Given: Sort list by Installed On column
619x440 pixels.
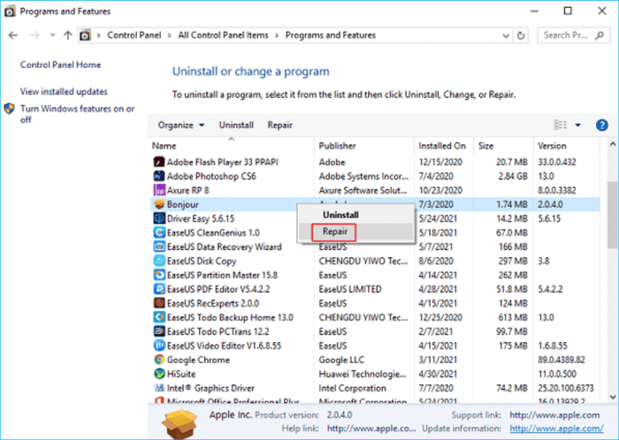Looking at the screenshot, I should tap(442, 145).
